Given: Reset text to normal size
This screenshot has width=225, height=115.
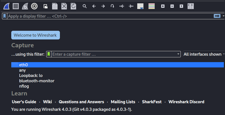Looking at the screenshot, I should coord(181,6).
